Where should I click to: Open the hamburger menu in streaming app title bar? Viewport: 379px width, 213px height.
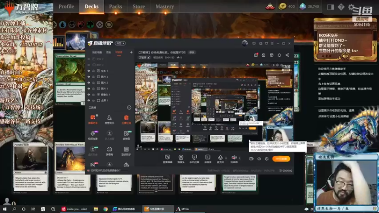(x=272, y=44)
